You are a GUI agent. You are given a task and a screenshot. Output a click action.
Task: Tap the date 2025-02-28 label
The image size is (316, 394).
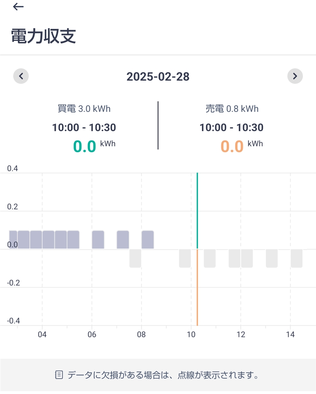point(158,77)
